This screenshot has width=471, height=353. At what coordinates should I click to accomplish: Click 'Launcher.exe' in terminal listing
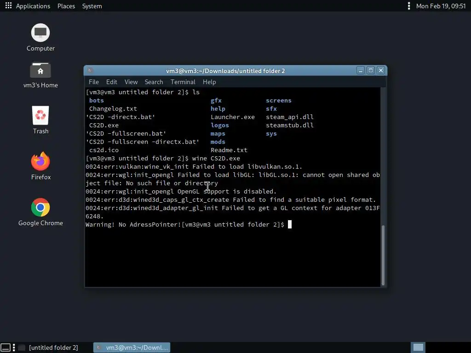click(232, 117)
